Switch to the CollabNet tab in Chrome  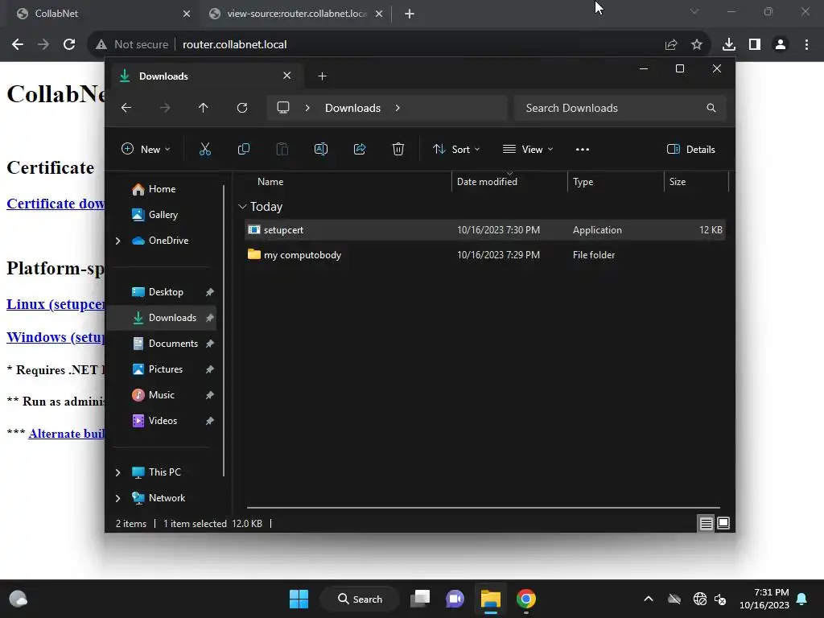100,14
